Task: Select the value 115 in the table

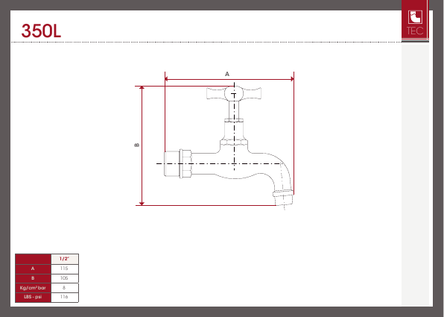Action: pos(65,269)
